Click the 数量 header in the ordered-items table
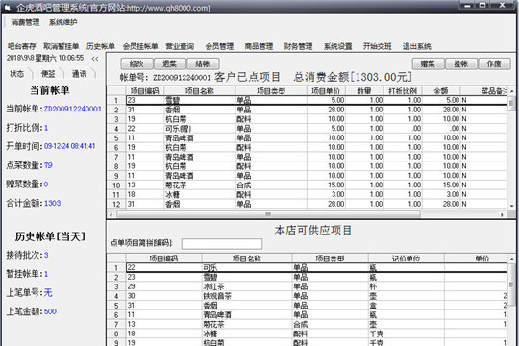 coord(364,90)
